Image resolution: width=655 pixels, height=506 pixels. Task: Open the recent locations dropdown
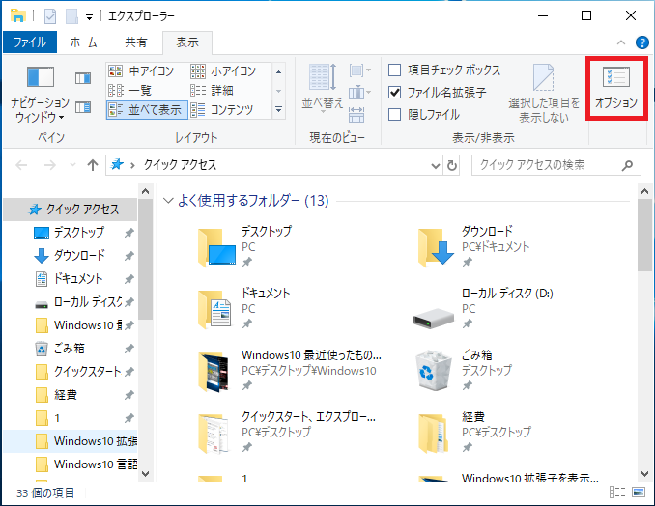tap(72, 165)
